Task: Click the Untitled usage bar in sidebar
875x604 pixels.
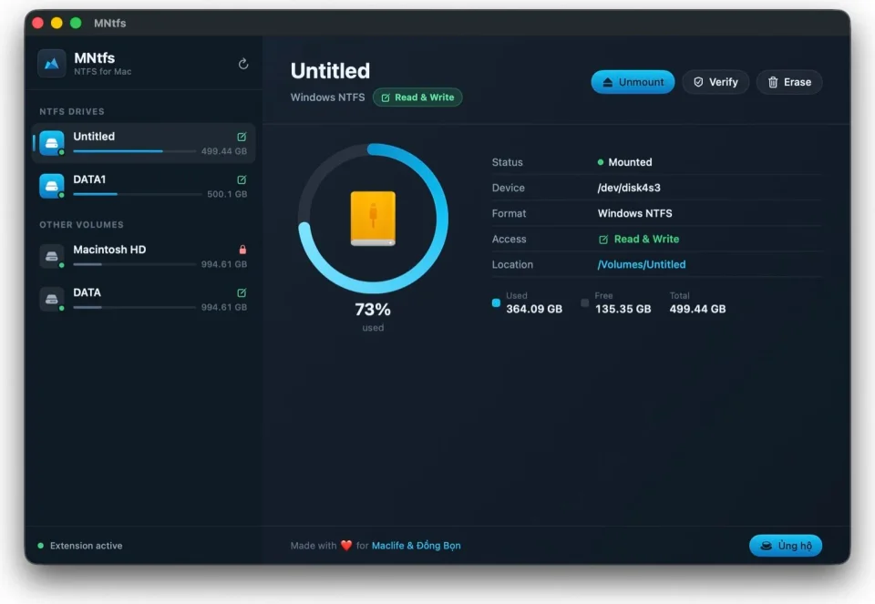Action: click(135, 151)
